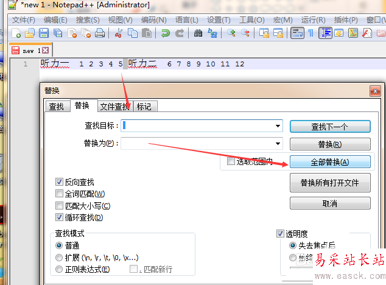
Task: Click the Cut scissors icon
Action: (x=118, y=33)
